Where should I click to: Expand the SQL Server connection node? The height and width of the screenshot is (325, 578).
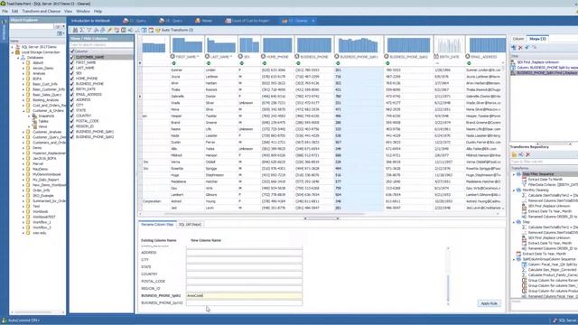coord(12,47)
